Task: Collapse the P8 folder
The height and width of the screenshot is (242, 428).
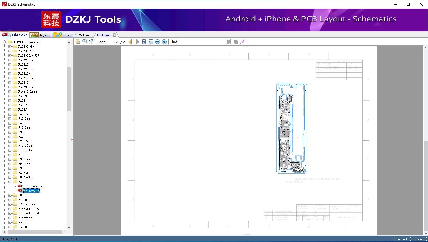Action: pos(10,182)
